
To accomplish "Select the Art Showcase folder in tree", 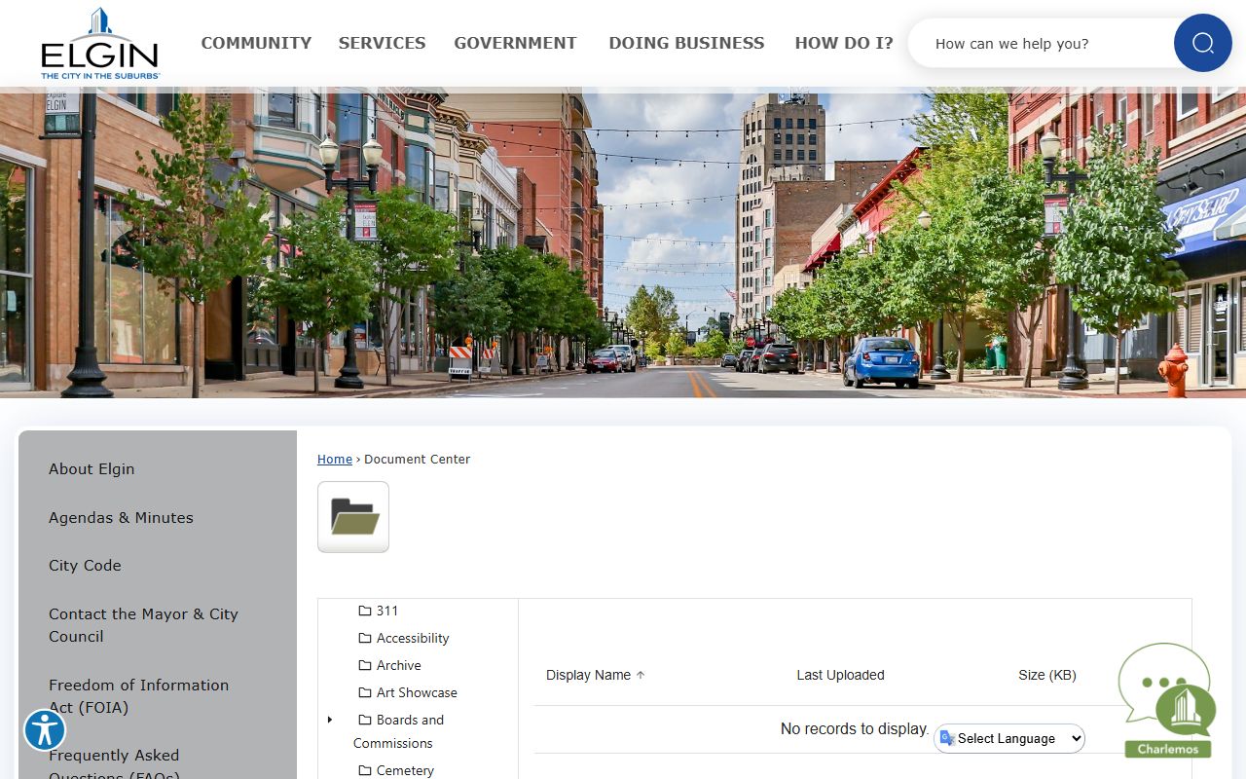I will [417, 692].
